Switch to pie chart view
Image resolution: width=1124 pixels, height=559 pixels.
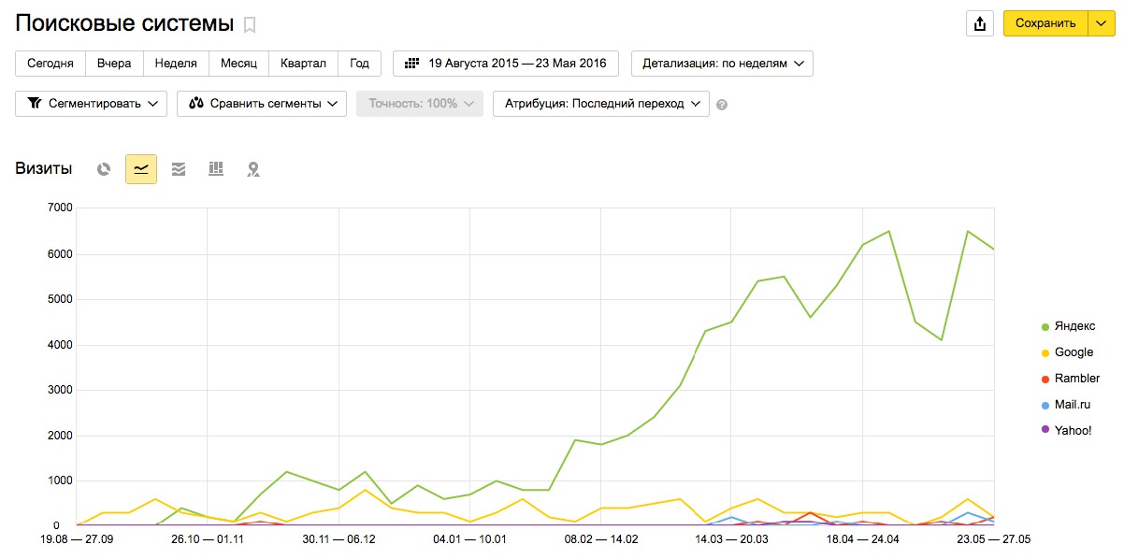tap(104, 169)
